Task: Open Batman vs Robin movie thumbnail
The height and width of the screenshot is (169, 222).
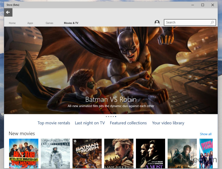Action: 87,153
